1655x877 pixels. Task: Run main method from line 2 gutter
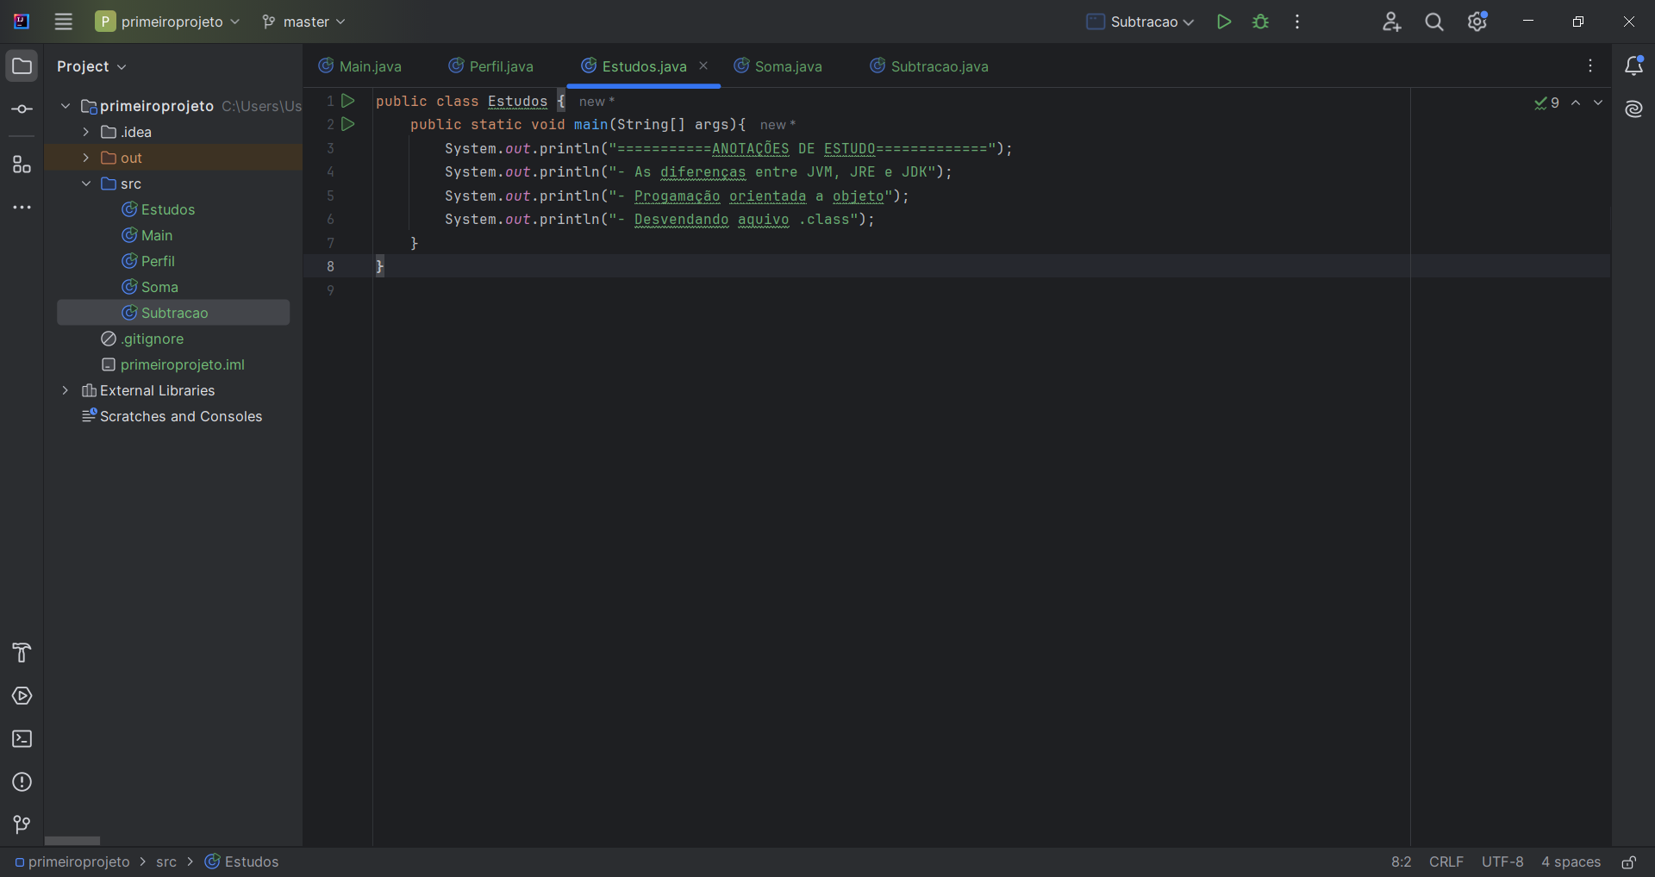click(x=348, y=124)
